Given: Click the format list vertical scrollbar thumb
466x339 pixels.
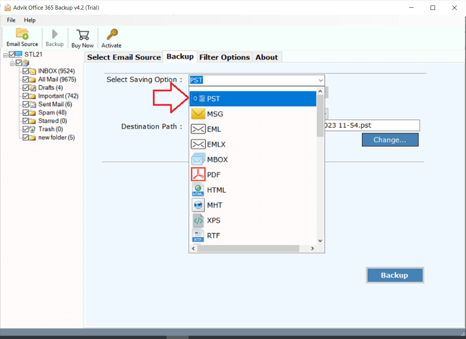Looking at the screenshot, I should point(320,116).
